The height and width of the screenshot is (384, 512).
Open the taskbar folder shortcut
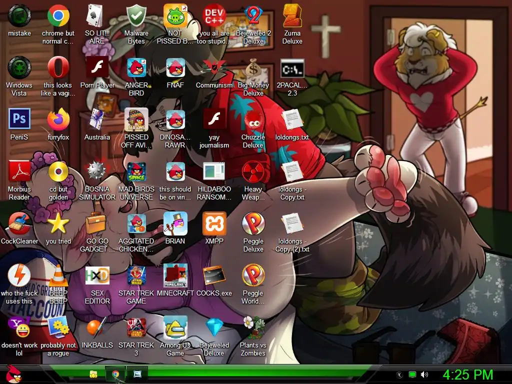[x=93, y=374]
